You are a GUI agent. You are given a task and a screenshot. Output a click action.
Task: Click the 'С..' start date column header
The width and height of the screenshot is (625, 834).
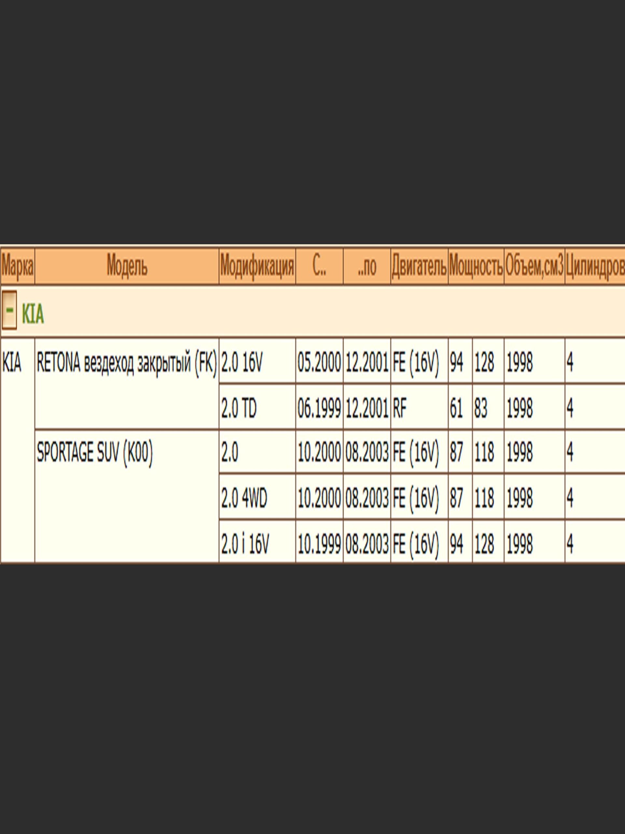(x=319, y=266)
